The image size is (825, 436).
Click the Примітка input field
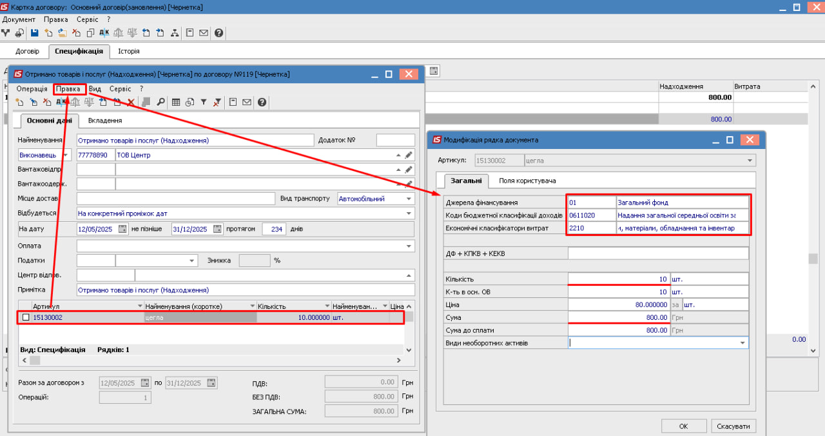(246, 290)
